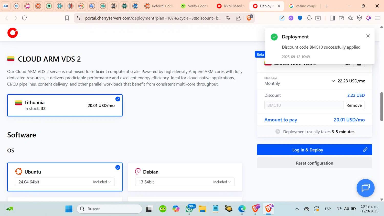Open the note-editing extension icon

(x=282, y=18)
